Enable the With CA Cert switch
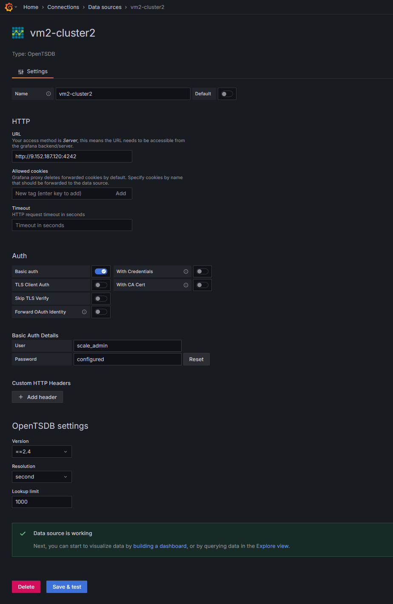The image size is (393, 604). (202, 285)
